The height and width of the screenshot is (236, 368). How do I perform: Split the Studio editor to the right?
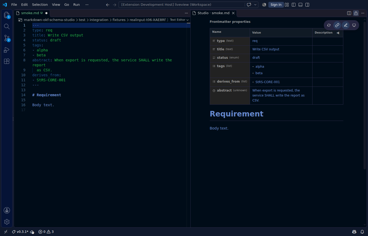pyautogui.click(x=349, y=13)
